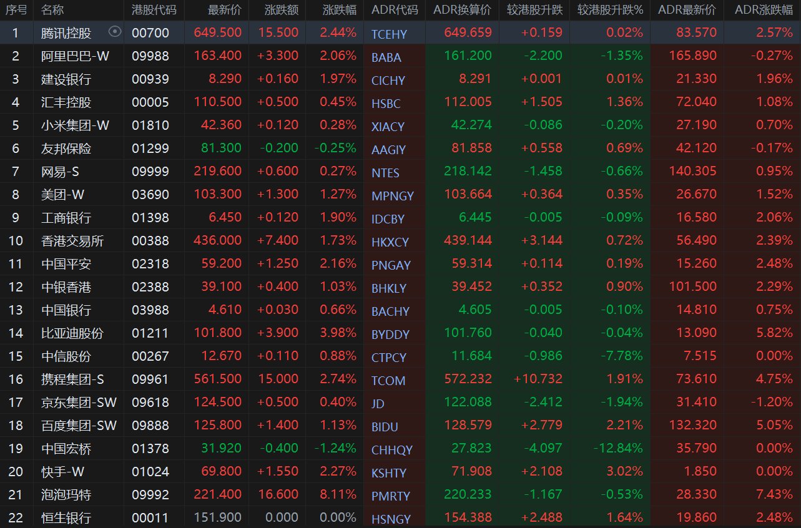Click the ADR price 165.890
Screen dimensions: 801x528
pyautogui.click(x=693, y=56)
